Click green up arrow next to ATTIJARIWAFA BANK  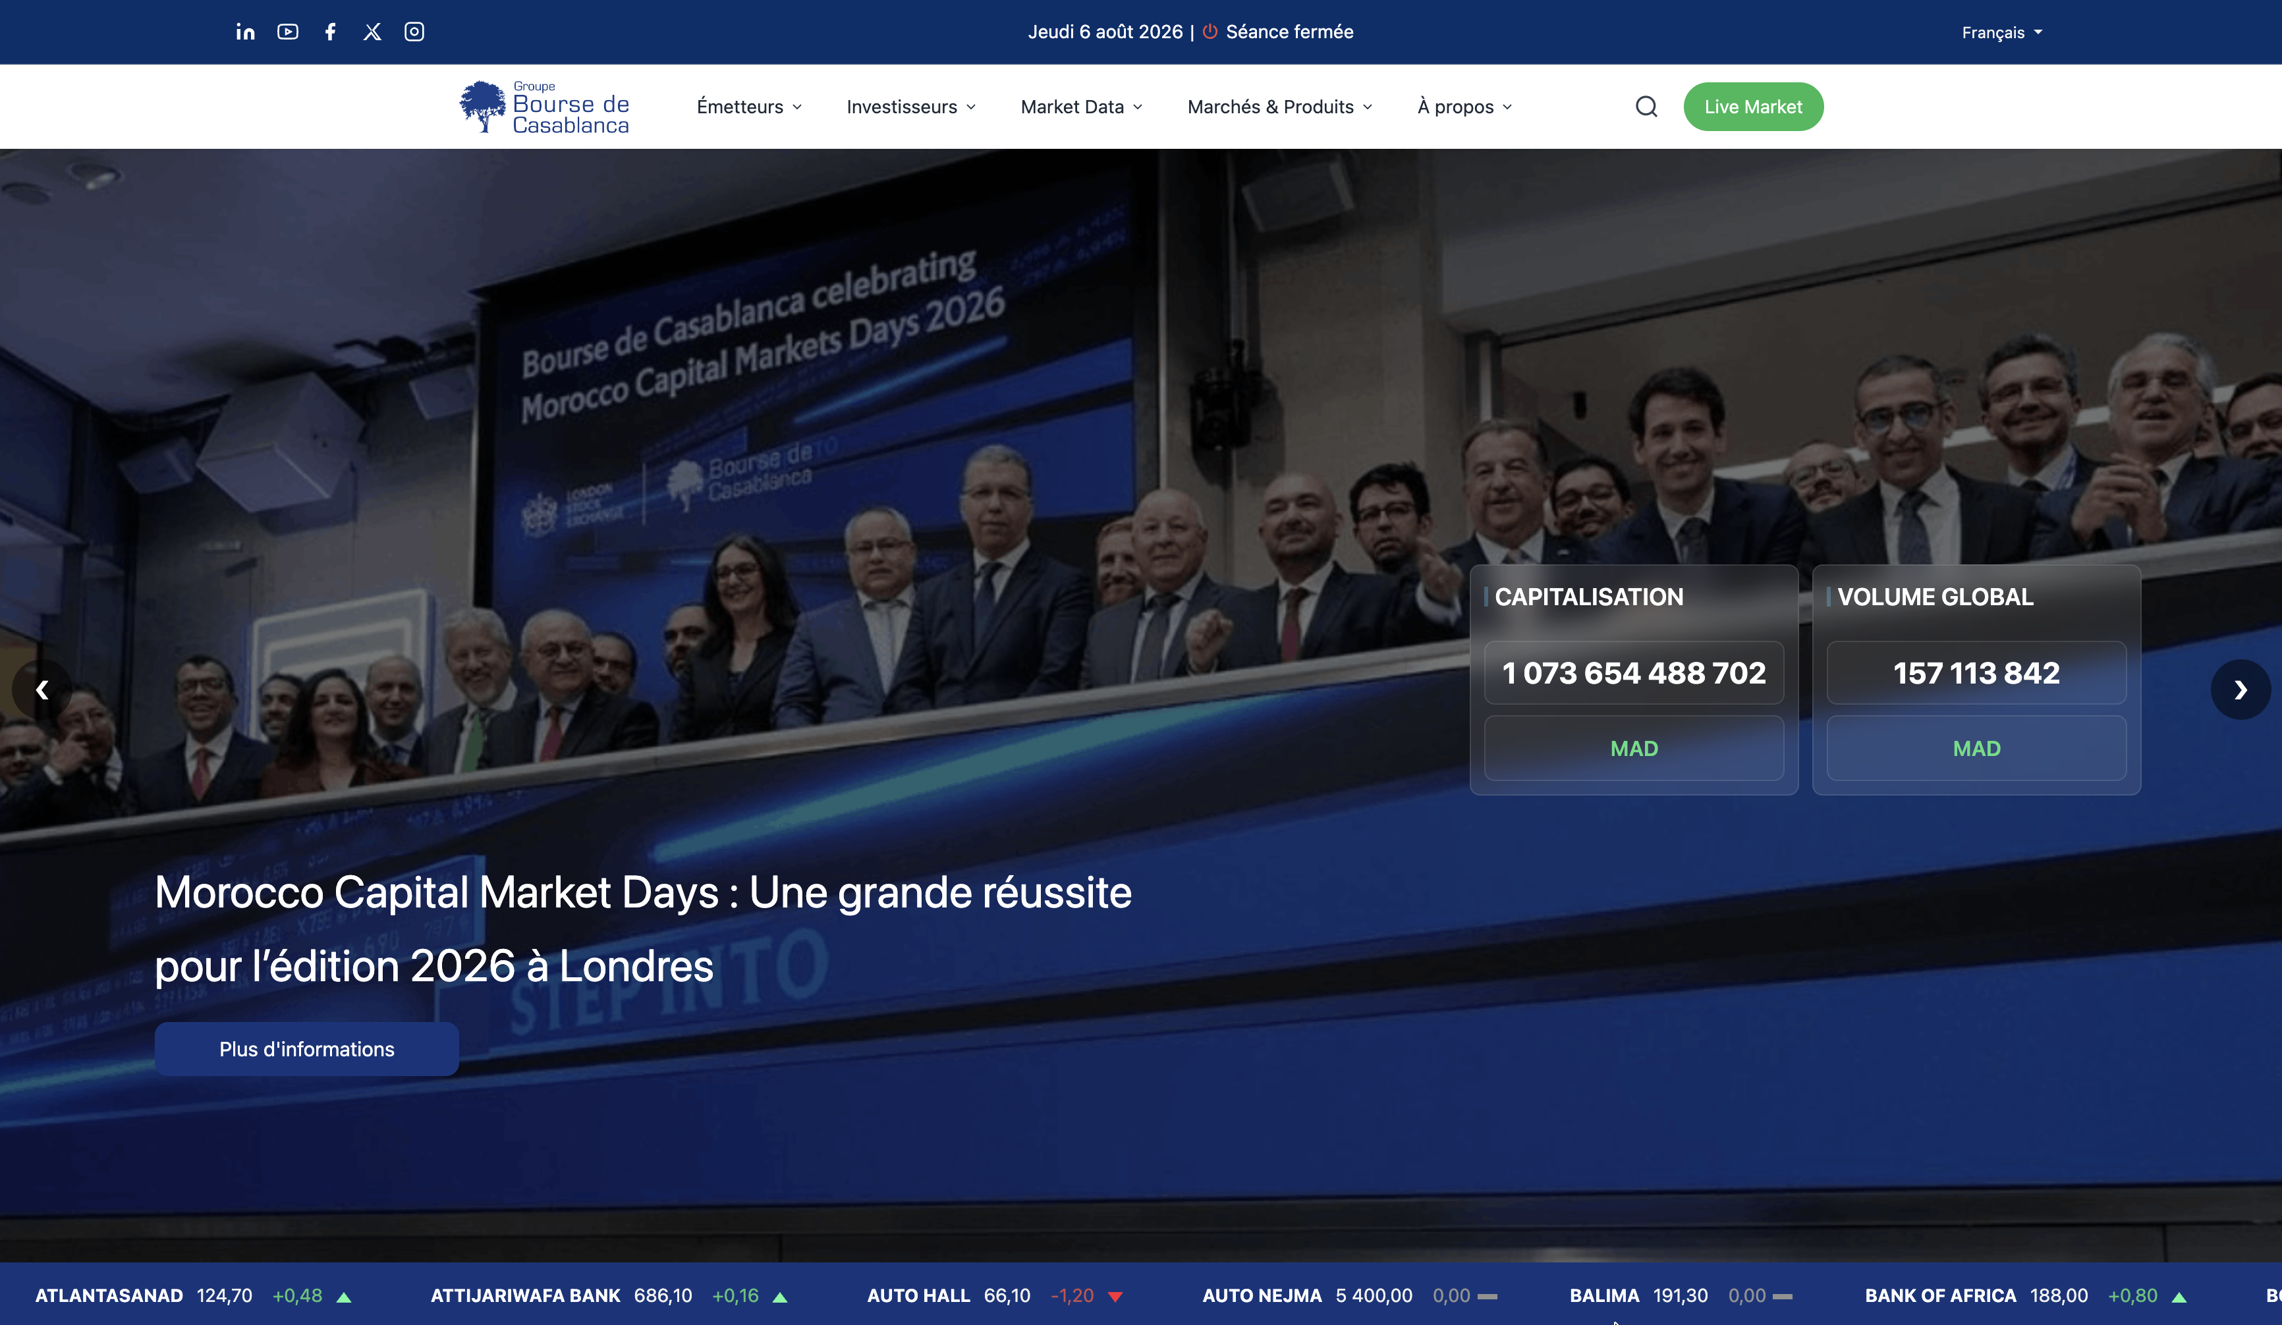point(780,1297)
